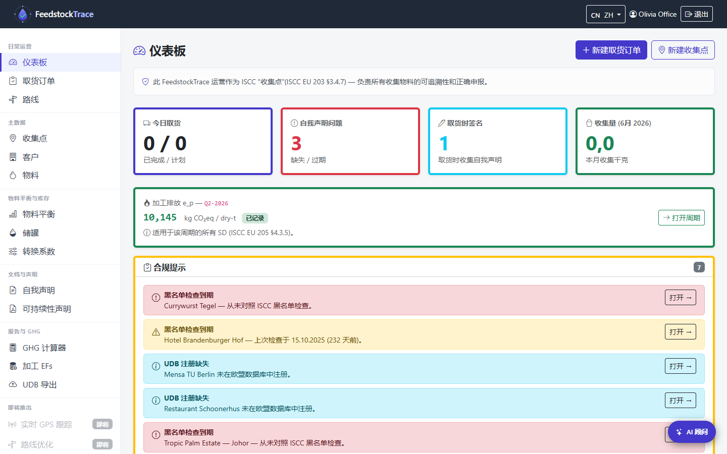The image size is (727, 454).
Task: Click the 合规提示 count badge 7
Action: (x=699, y=267)
